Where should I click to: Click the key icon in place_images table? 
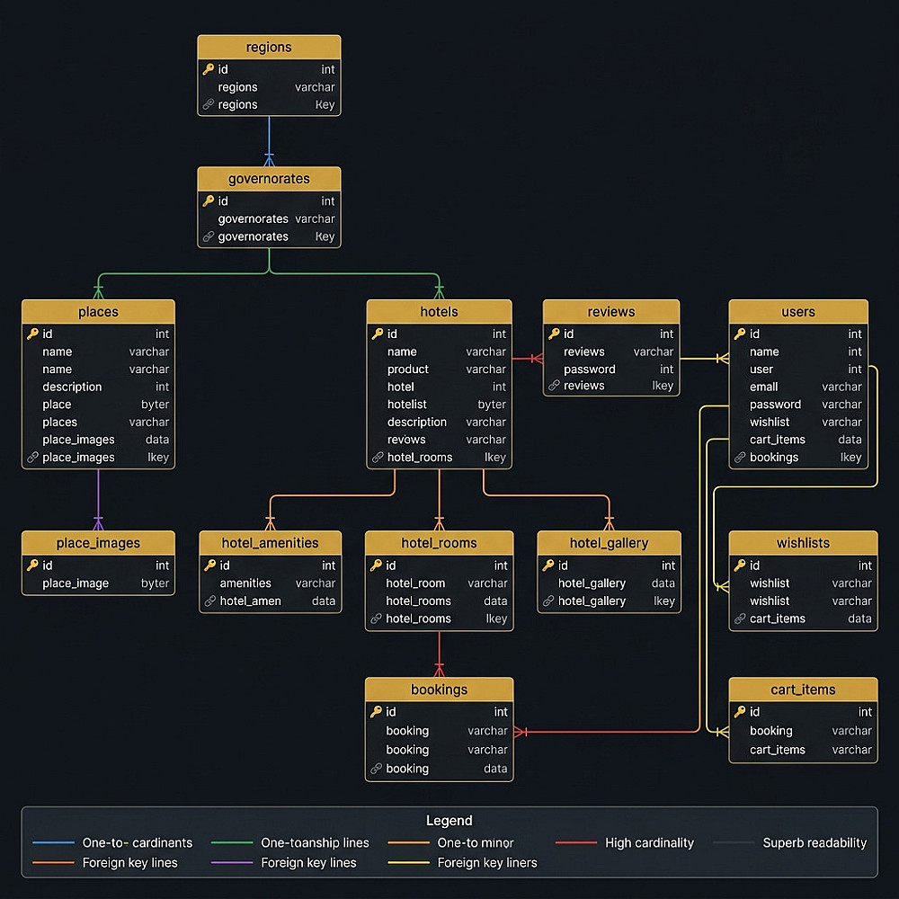click(32, 565)
